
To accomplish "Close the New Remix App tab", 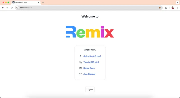I will pos(38,2).
